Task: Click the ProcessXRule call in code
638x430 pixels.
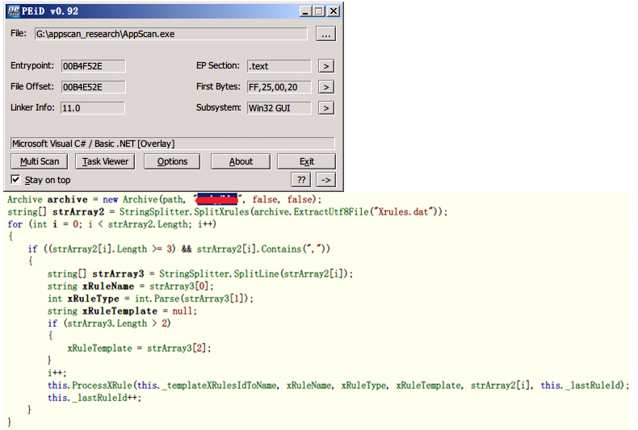Action: point(102,386)
